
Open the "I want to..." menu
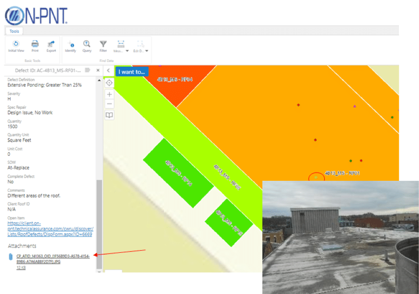coord(132,72)
